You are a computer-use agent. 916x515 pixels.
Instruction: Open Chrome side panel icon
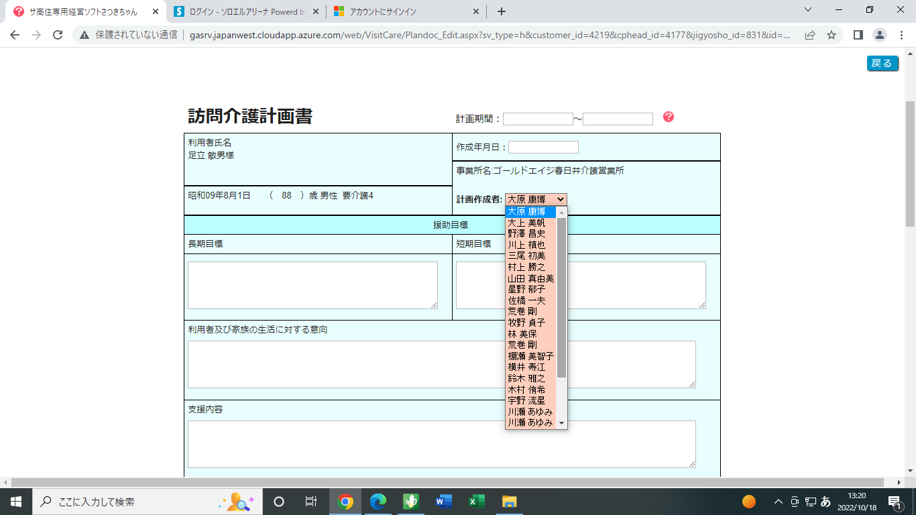(858, 35)
